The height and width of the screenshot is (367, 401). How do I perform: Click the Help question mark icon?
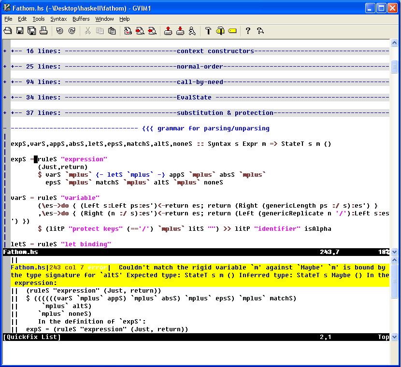248,31
